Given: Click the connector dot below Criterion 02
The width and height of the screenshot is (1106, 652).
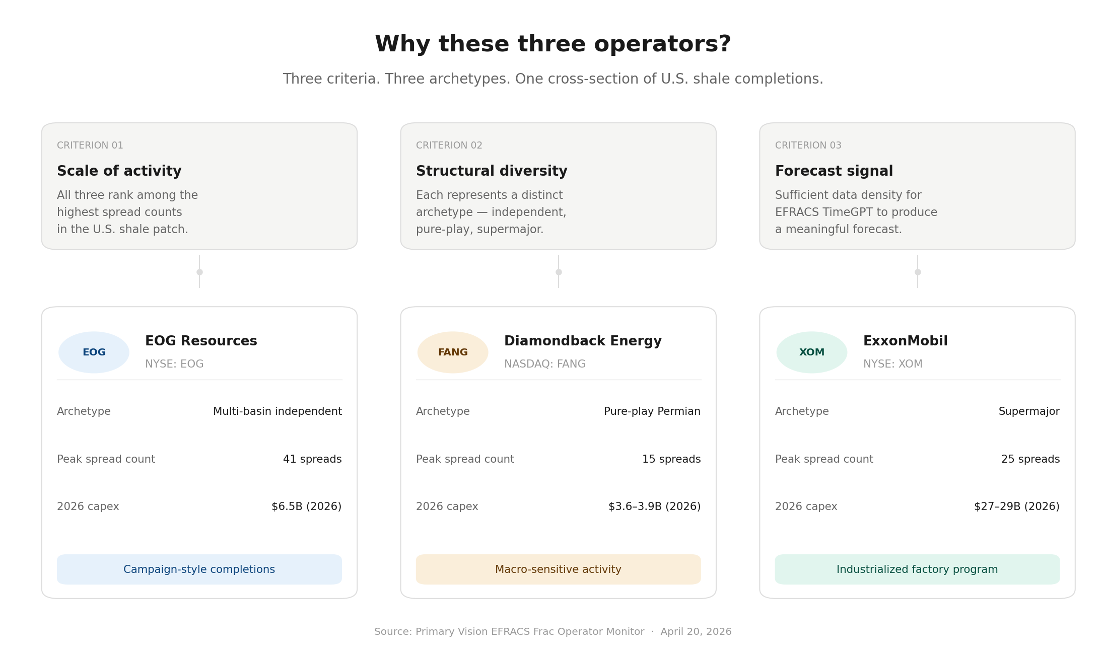Looking at the screenshot, I should [x=559, y=272].
